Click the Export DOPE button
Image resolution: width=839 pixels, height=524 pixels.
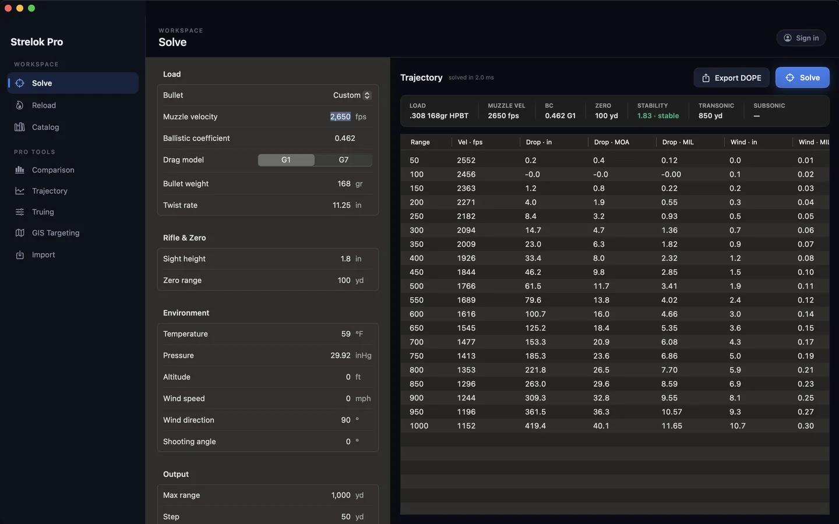click(x=731, y=77)
